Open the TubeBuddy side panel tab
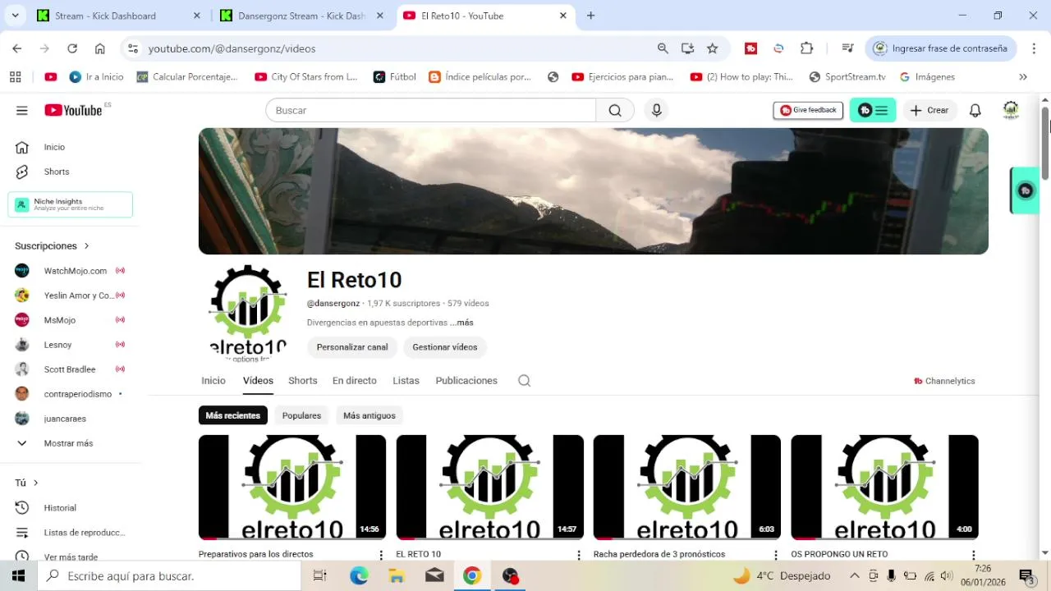1051x591 pixels. click(x=1025, y=190)
